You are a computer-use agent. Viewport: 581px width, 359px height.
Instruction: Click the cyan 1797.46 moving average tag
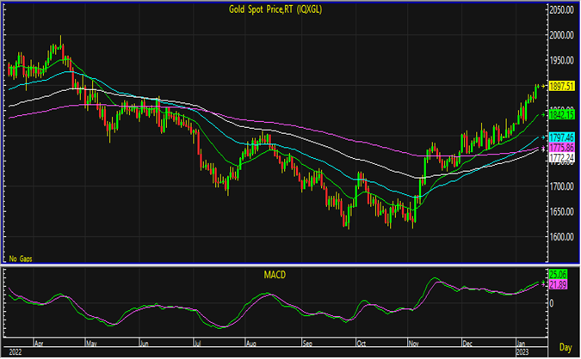(560, 137)
